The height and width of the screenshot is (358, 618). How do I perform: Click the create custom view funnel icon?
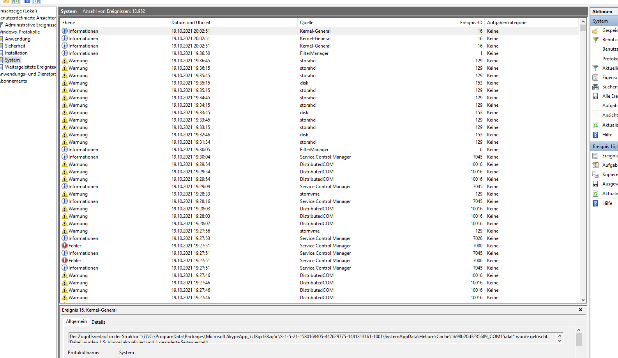pos(595,40)
